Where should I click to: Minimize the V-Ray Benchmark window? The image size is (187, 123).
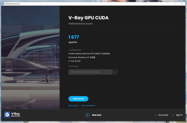point(168,4)
